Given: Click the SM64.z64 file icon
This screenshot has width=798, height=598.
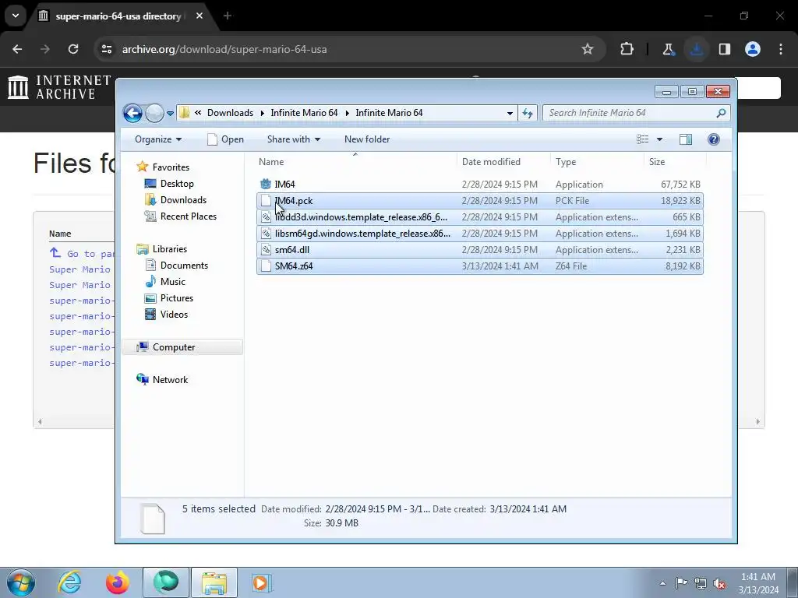Looking at the screenshot, I should point(266,266).
